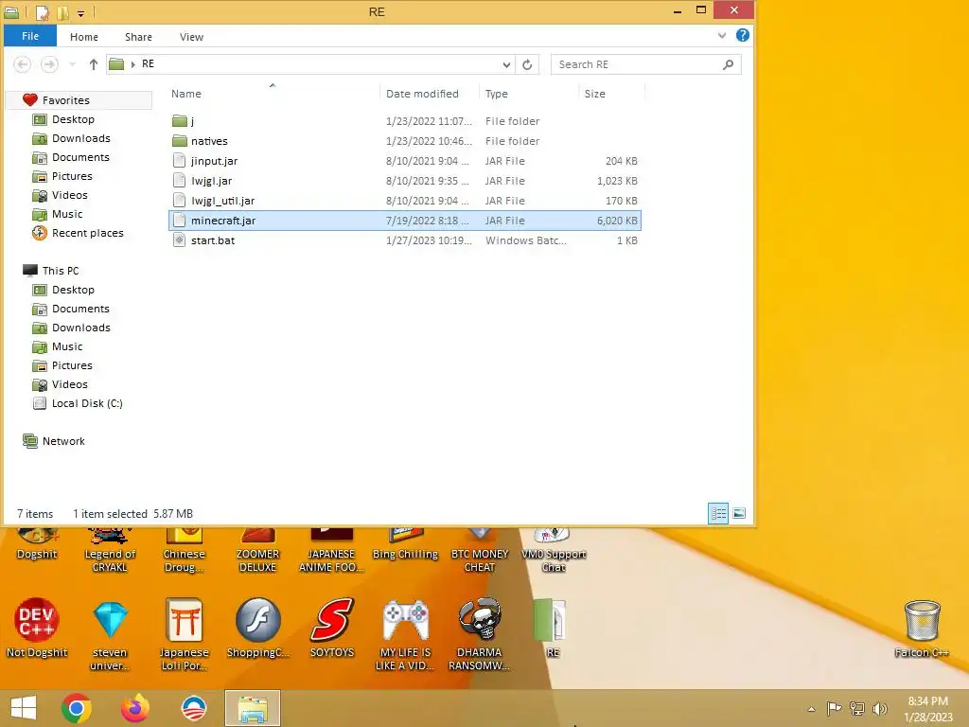This screenshot has width=969, height=727.
Task: Select the MY LIFE IS LIKE A VID... gamepad icon
Action: coord(405,634)
